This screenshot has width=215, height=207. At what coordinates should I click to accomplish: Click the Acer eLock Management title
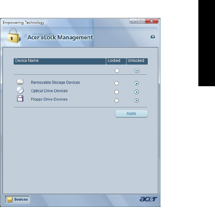[60, 37]
